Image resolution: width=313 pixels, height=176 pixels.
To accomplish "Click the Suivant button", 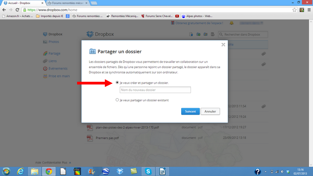I will (190, 111).
